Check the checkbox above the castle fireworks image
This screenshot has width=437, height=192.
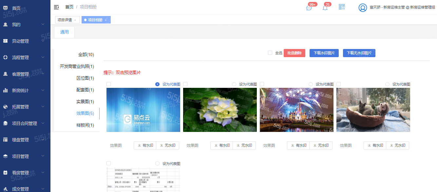click(x=262, y=84)
